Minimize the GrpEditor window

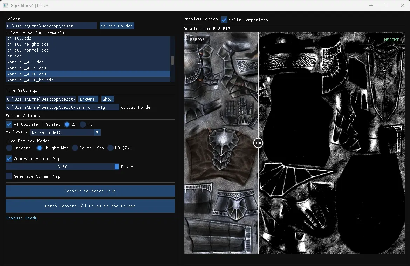370,5
